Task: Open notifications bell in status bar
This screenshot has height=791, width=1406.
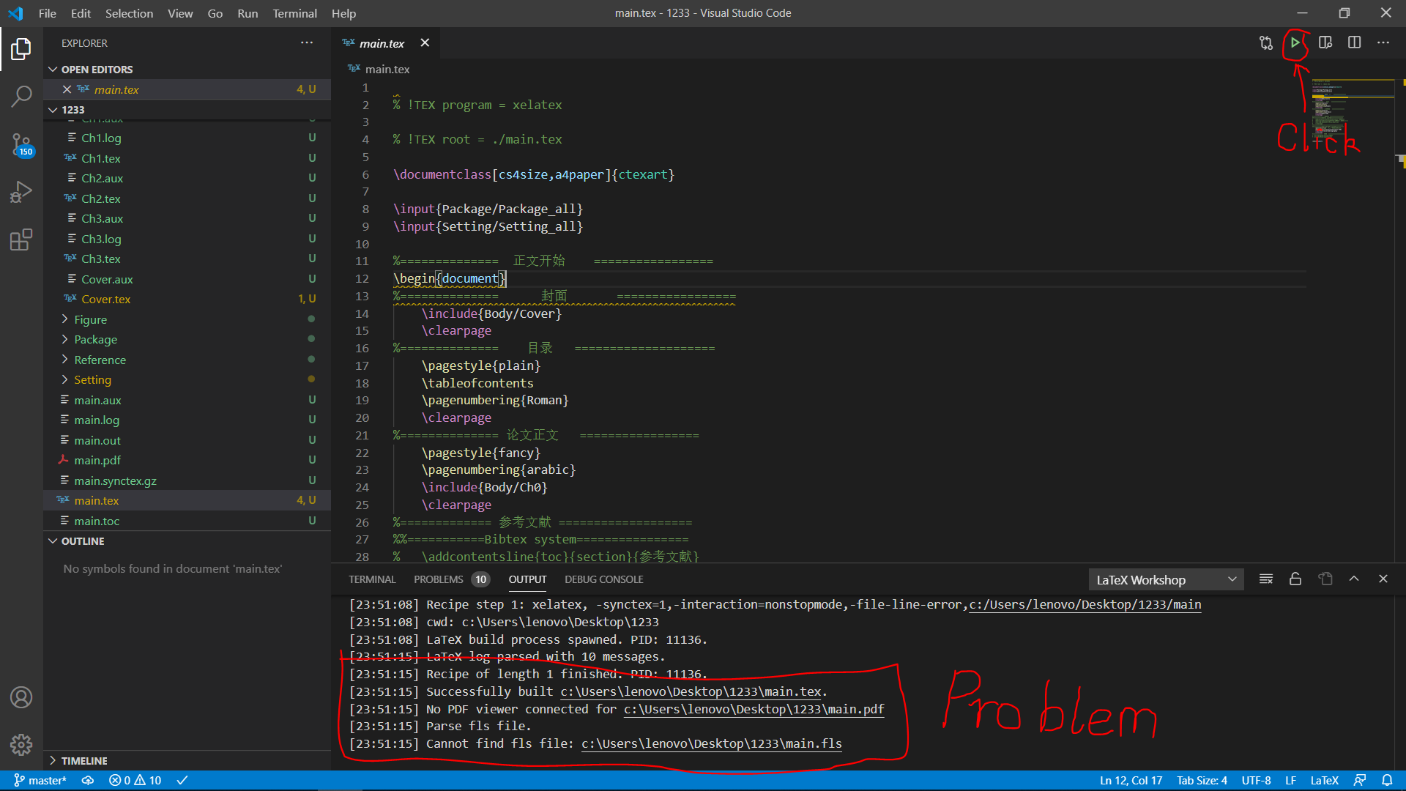Action: [x=1387, y=780]
